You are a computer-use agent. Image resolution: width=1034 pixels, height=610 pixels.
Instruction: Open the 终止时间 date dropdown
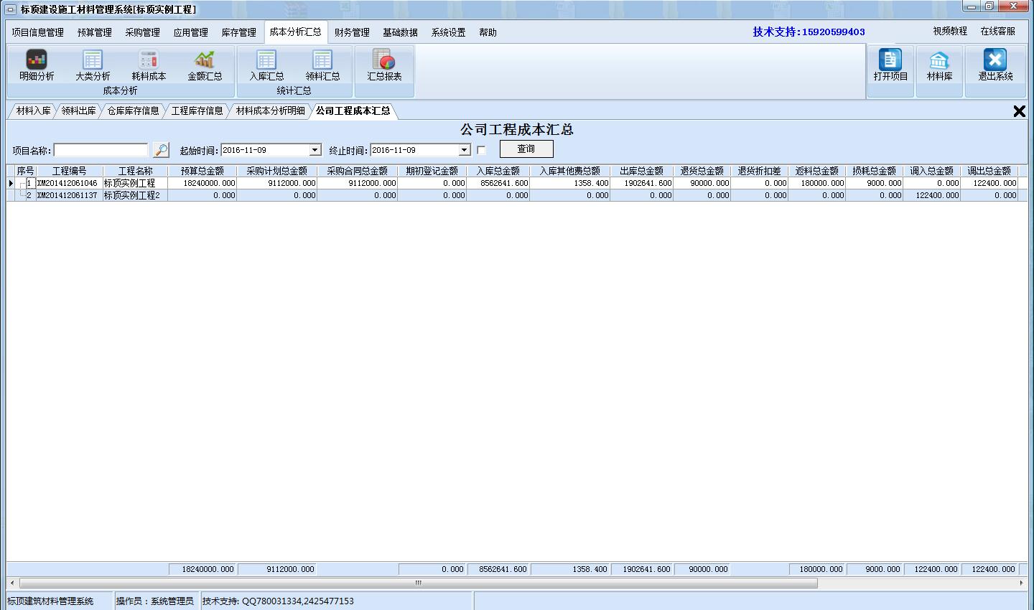[x=463, y=149]
